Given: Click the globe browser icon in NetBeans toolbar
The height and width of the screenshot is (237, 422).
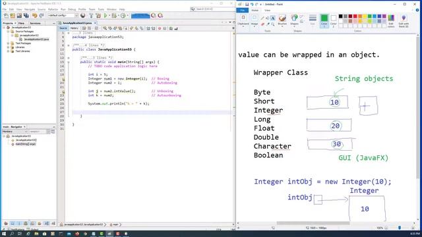Looking at the screenshot, I should click(83, 16).
